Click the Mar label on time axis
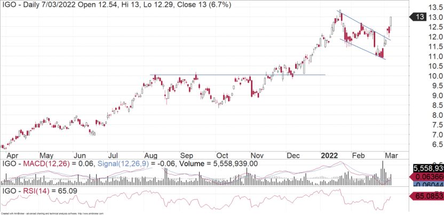This screenshot has width=444, height=215. (392, 156)
